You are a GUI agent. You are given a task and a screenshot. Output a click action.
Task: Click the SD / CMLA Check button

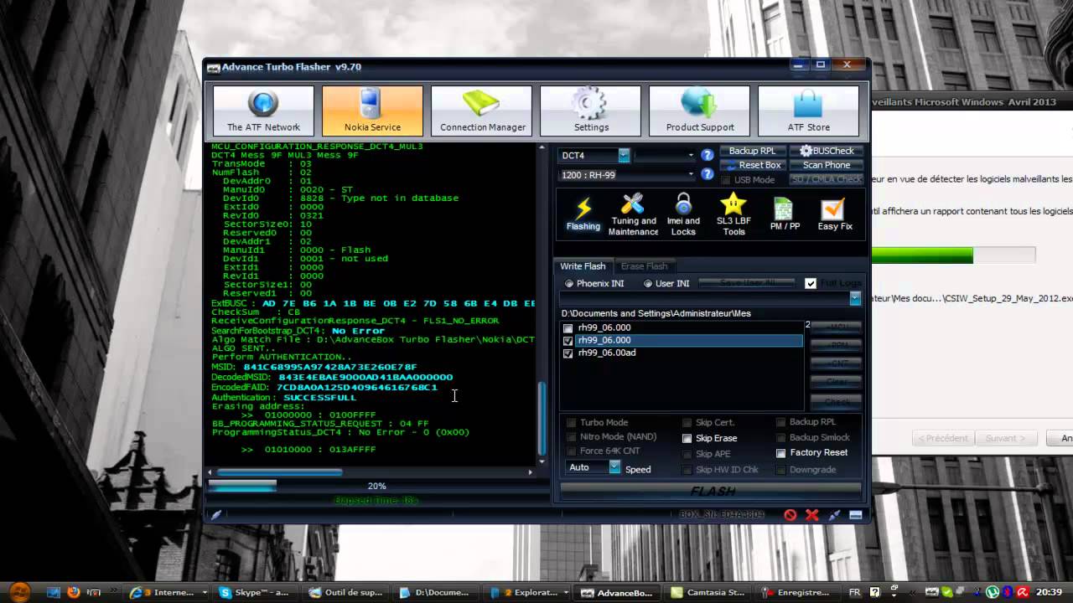pyautogui.click(x=827, y=179)
